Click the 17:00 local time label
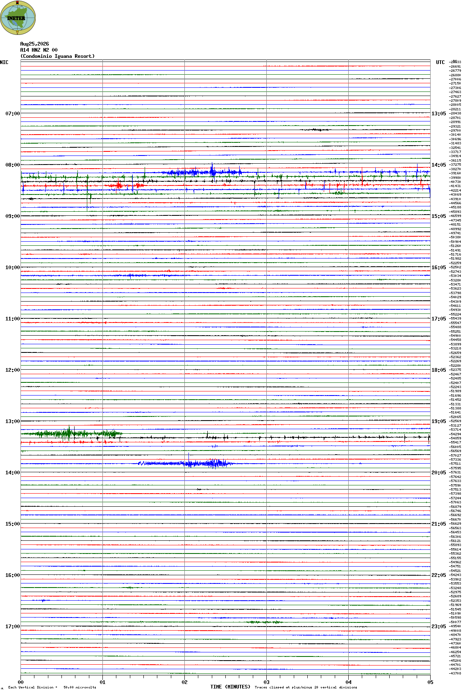 (12, 627)
